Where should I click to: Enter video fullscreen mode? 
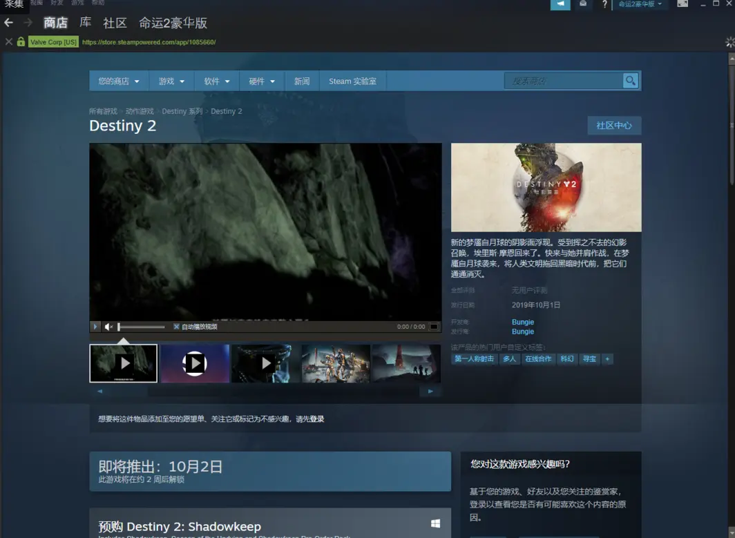[434, 327]
